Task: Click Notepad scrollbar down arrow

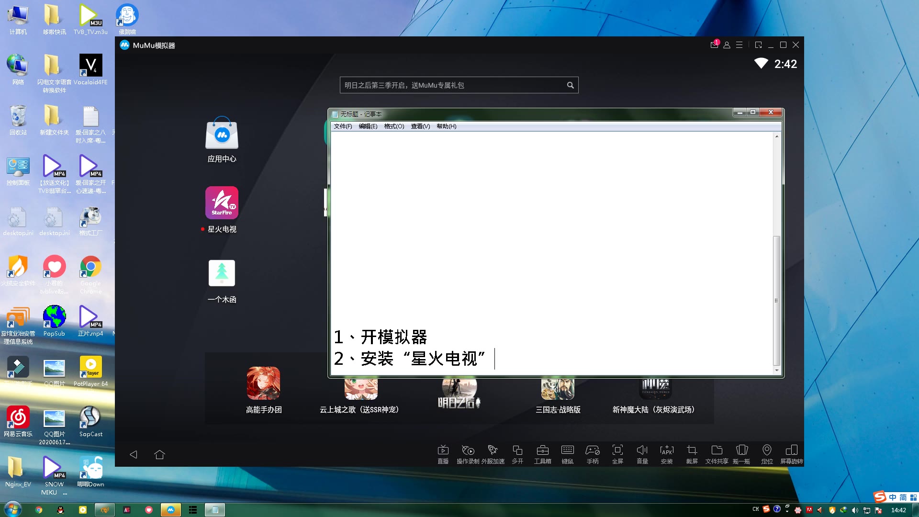Action: [776, 371]
